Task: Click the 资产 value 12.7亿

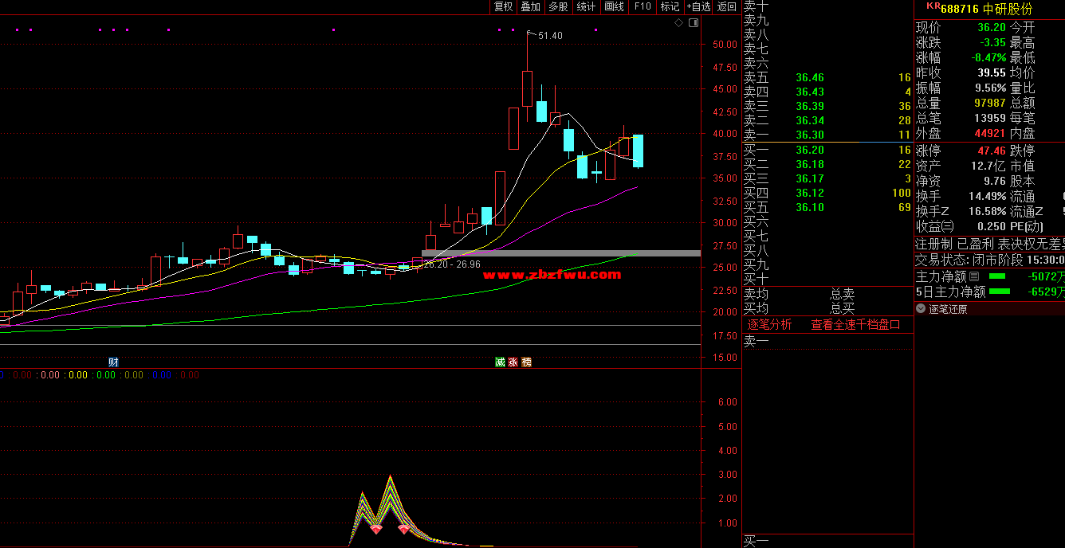Action: click(989, 166)
